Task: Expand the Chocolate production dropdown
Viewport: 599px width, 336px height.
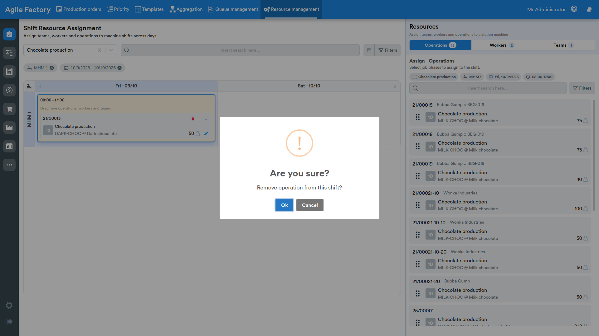Action: (x=111, y=50)
